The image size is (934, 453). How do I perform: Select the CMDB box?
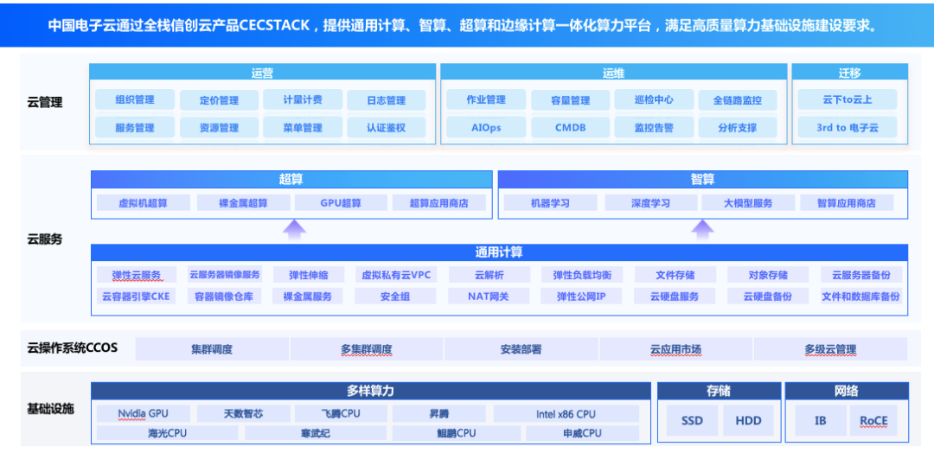tap(570, 127)
